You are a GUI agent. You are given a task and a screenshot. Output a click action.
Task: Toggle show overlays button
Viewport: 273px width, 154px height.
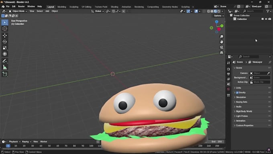tap(196, 11)
